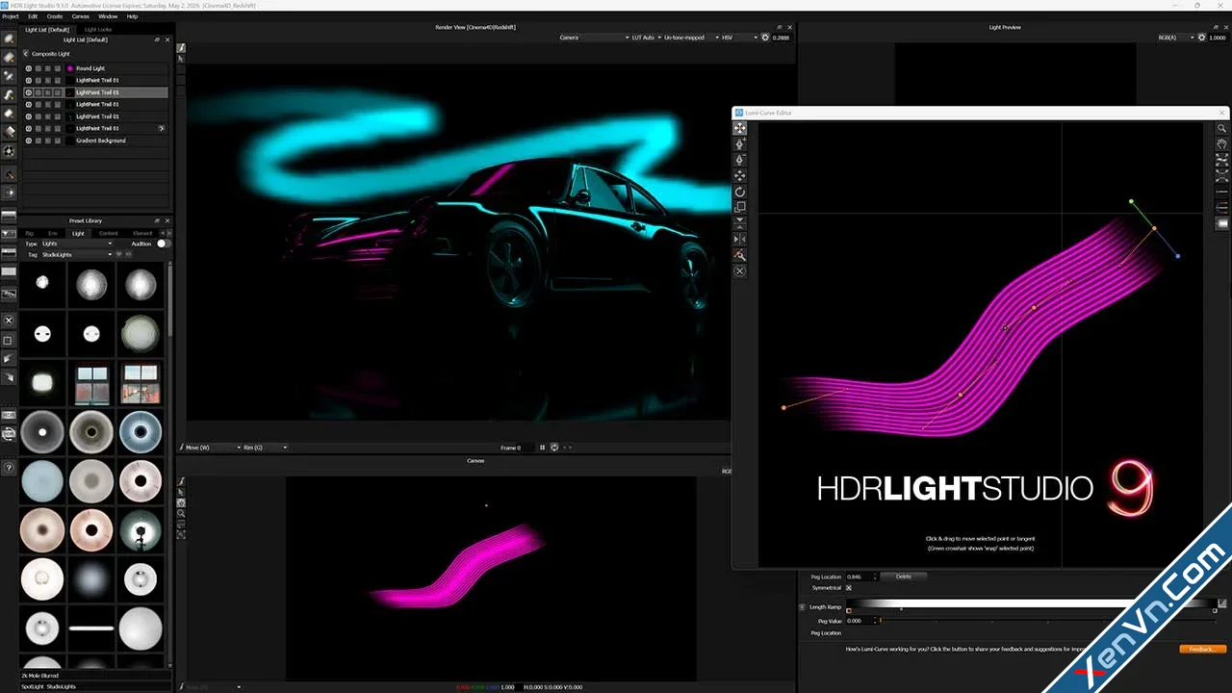Select the window softbox preset thumbnail
1232x693 pixels.
tap(92, 383)
